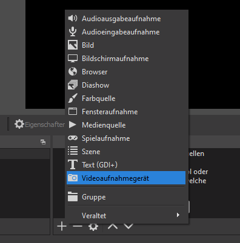
Task: Select Fensteraufnahme menu entry
Action: pyautogui.click(x=126, y=112)
